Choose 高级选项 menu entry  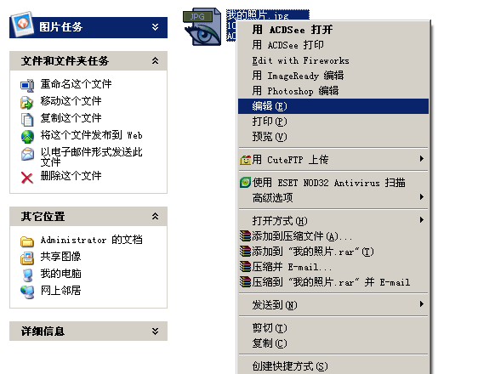333,198
